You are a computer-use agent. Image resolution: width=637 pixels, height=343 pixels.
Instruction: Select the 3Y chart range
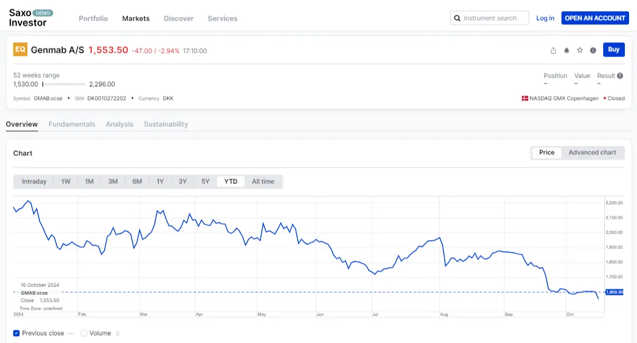click(x=183, y=181)
